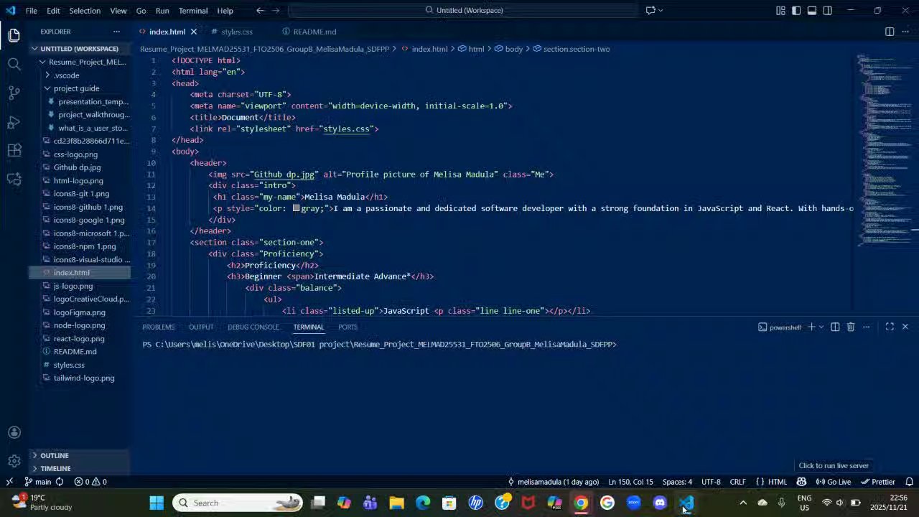Open css-logo.png in explorer
The height and width of the screenshot is (517, 919).
[75, 154]
